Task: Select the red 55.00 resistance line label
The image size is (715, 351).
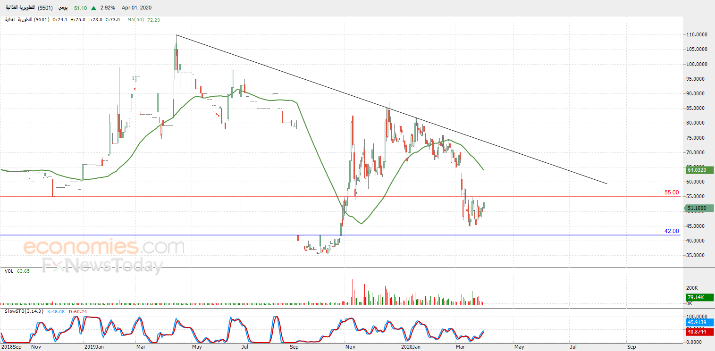Action: coord(671,192)
